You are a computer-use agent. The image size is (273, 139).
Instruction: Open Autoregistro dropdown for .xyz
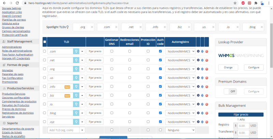[x=180, y=122]
